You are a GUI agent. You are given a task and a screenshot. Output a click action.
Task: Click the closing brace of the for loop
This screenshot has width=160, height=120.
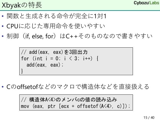22,71
